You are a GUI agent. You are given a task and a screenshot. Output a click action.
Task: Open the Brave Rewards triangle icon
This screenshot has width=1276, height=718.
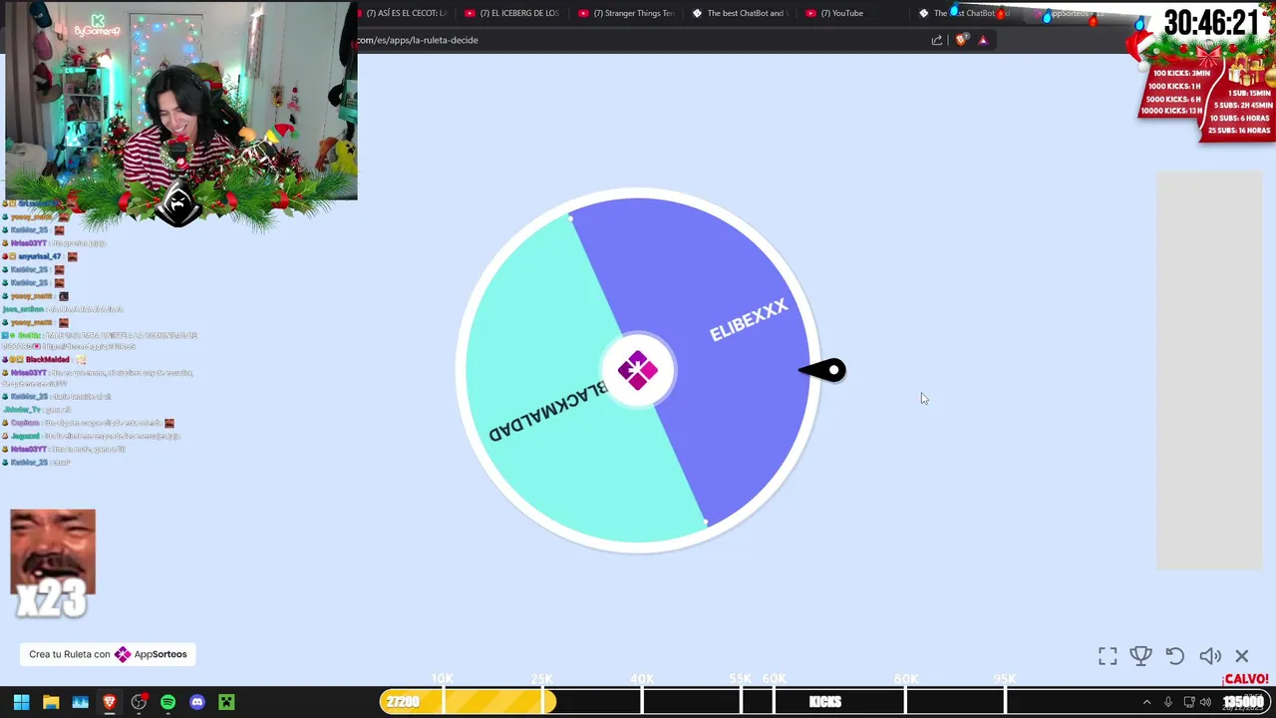coord(983,40)
